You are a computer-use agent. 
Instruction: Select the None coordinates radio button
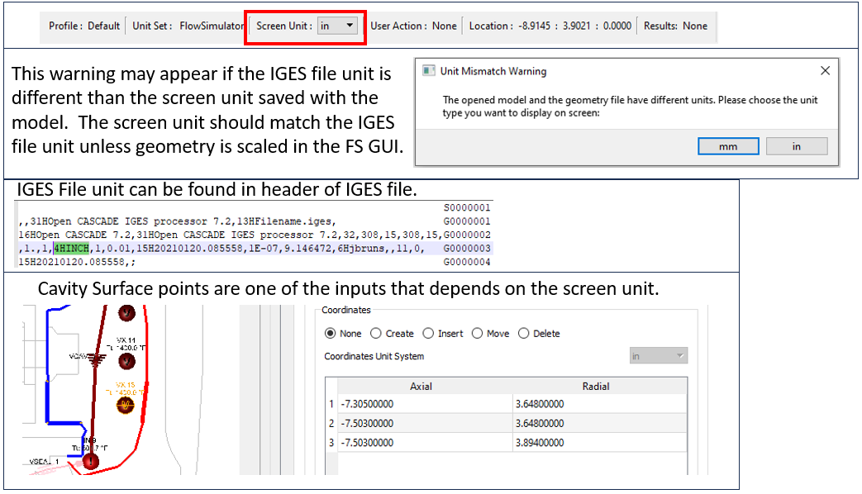pos(331,334)
